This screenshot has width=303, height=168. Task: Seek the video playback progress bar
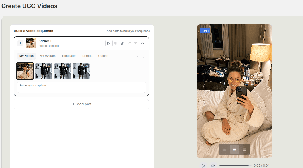coord(235,165)
